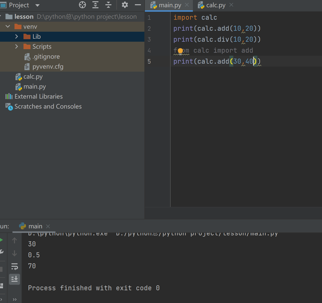Click the Scratches and Consoles clock icon
This screenshot has width=322, height=303.
click(9, 107)
